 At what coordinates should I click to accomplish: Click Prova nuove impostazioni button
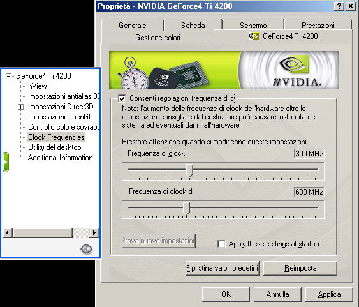point(159,241)
